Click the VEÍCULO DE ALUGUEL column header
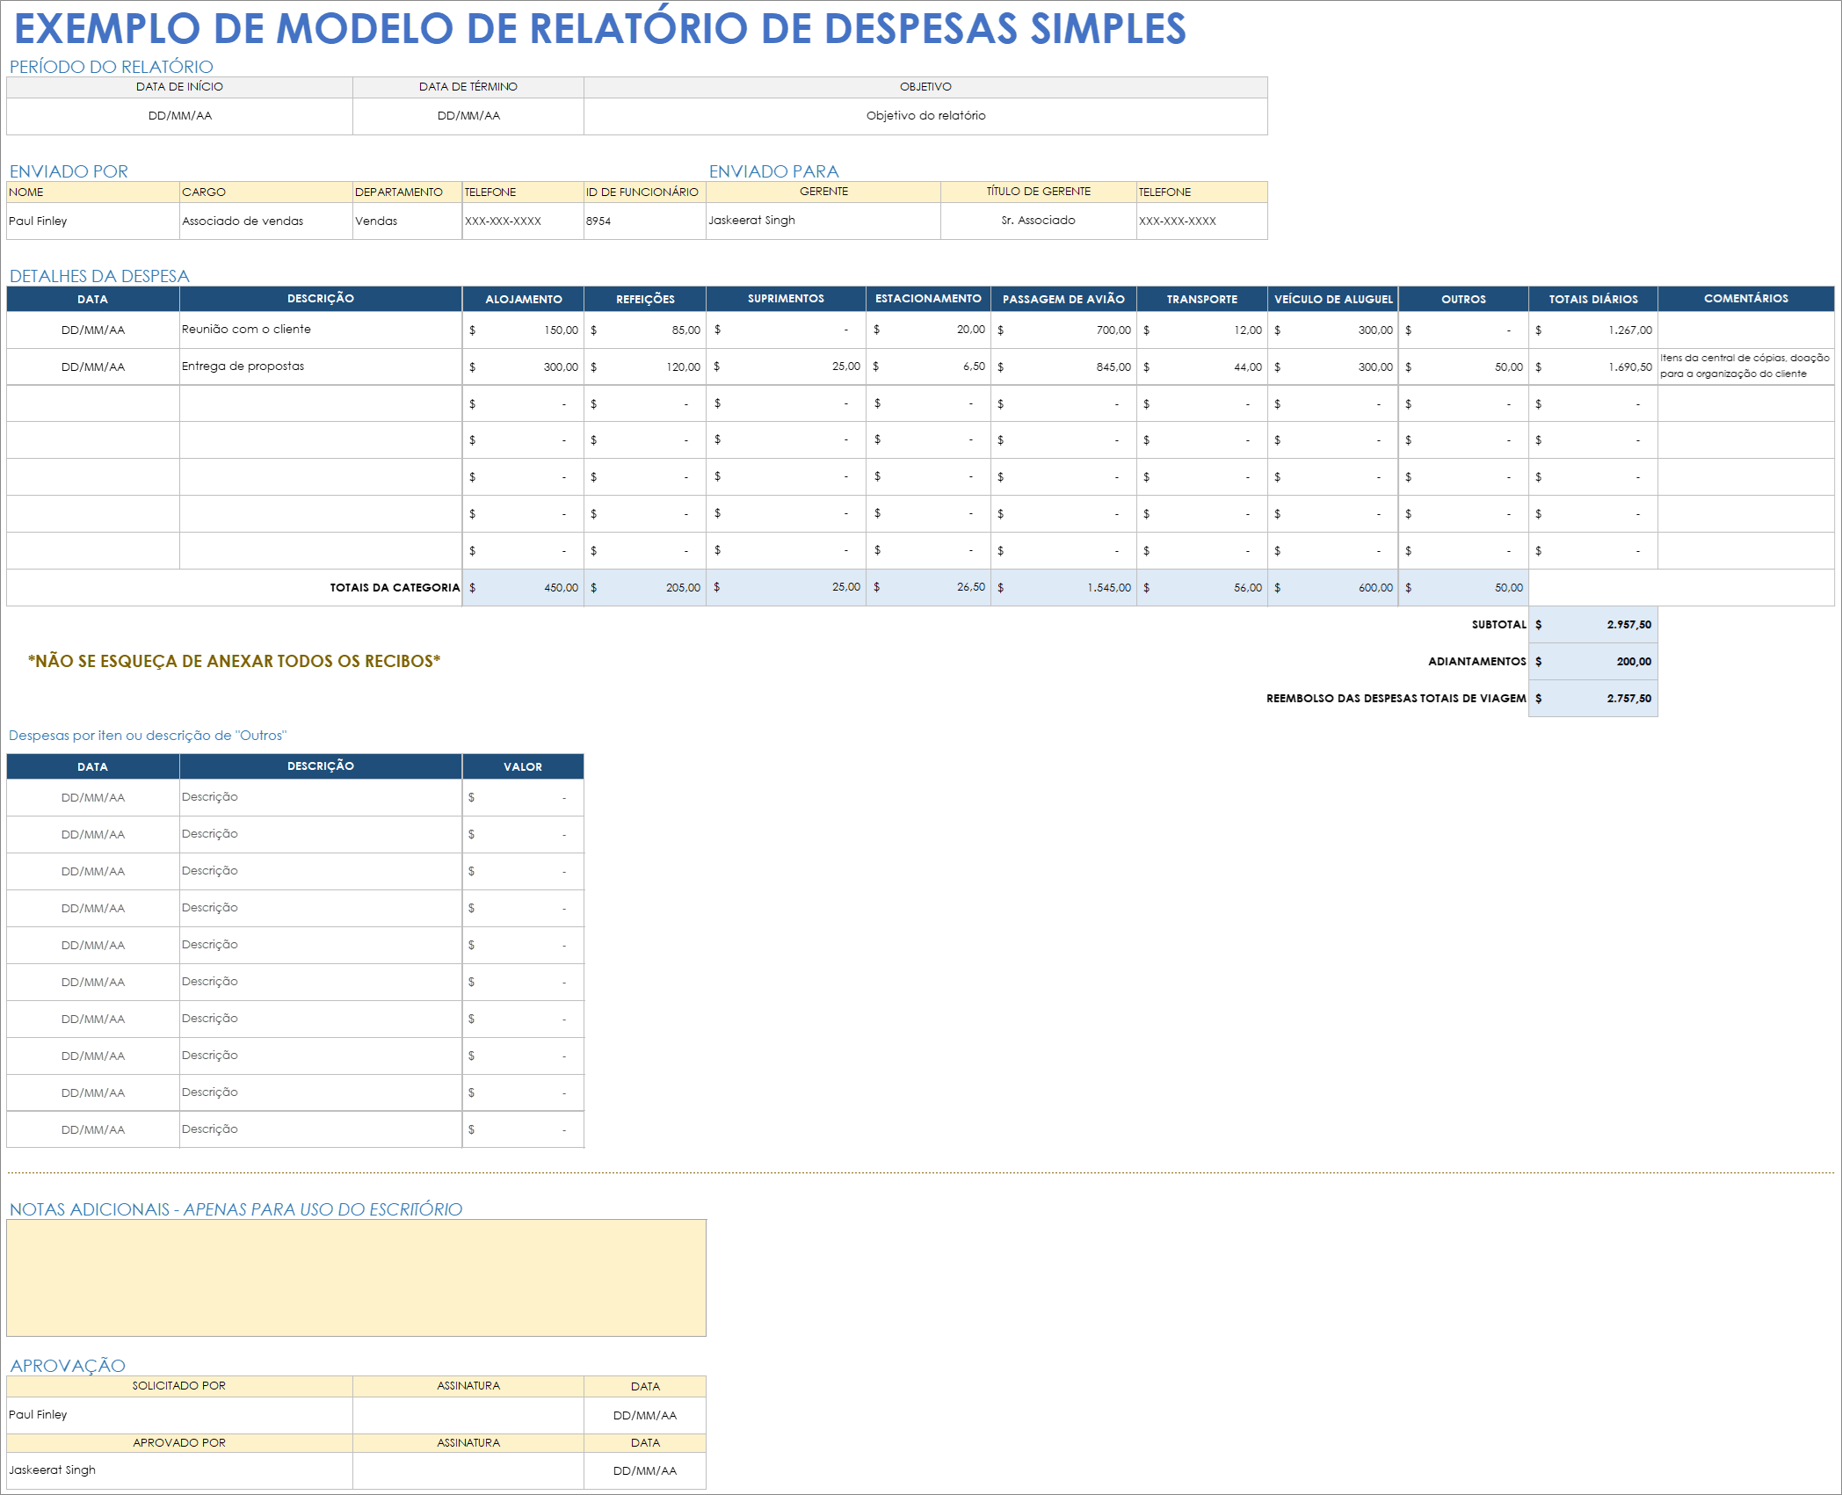This screenshot has height=1495, width=1842. click(1333, 299)
